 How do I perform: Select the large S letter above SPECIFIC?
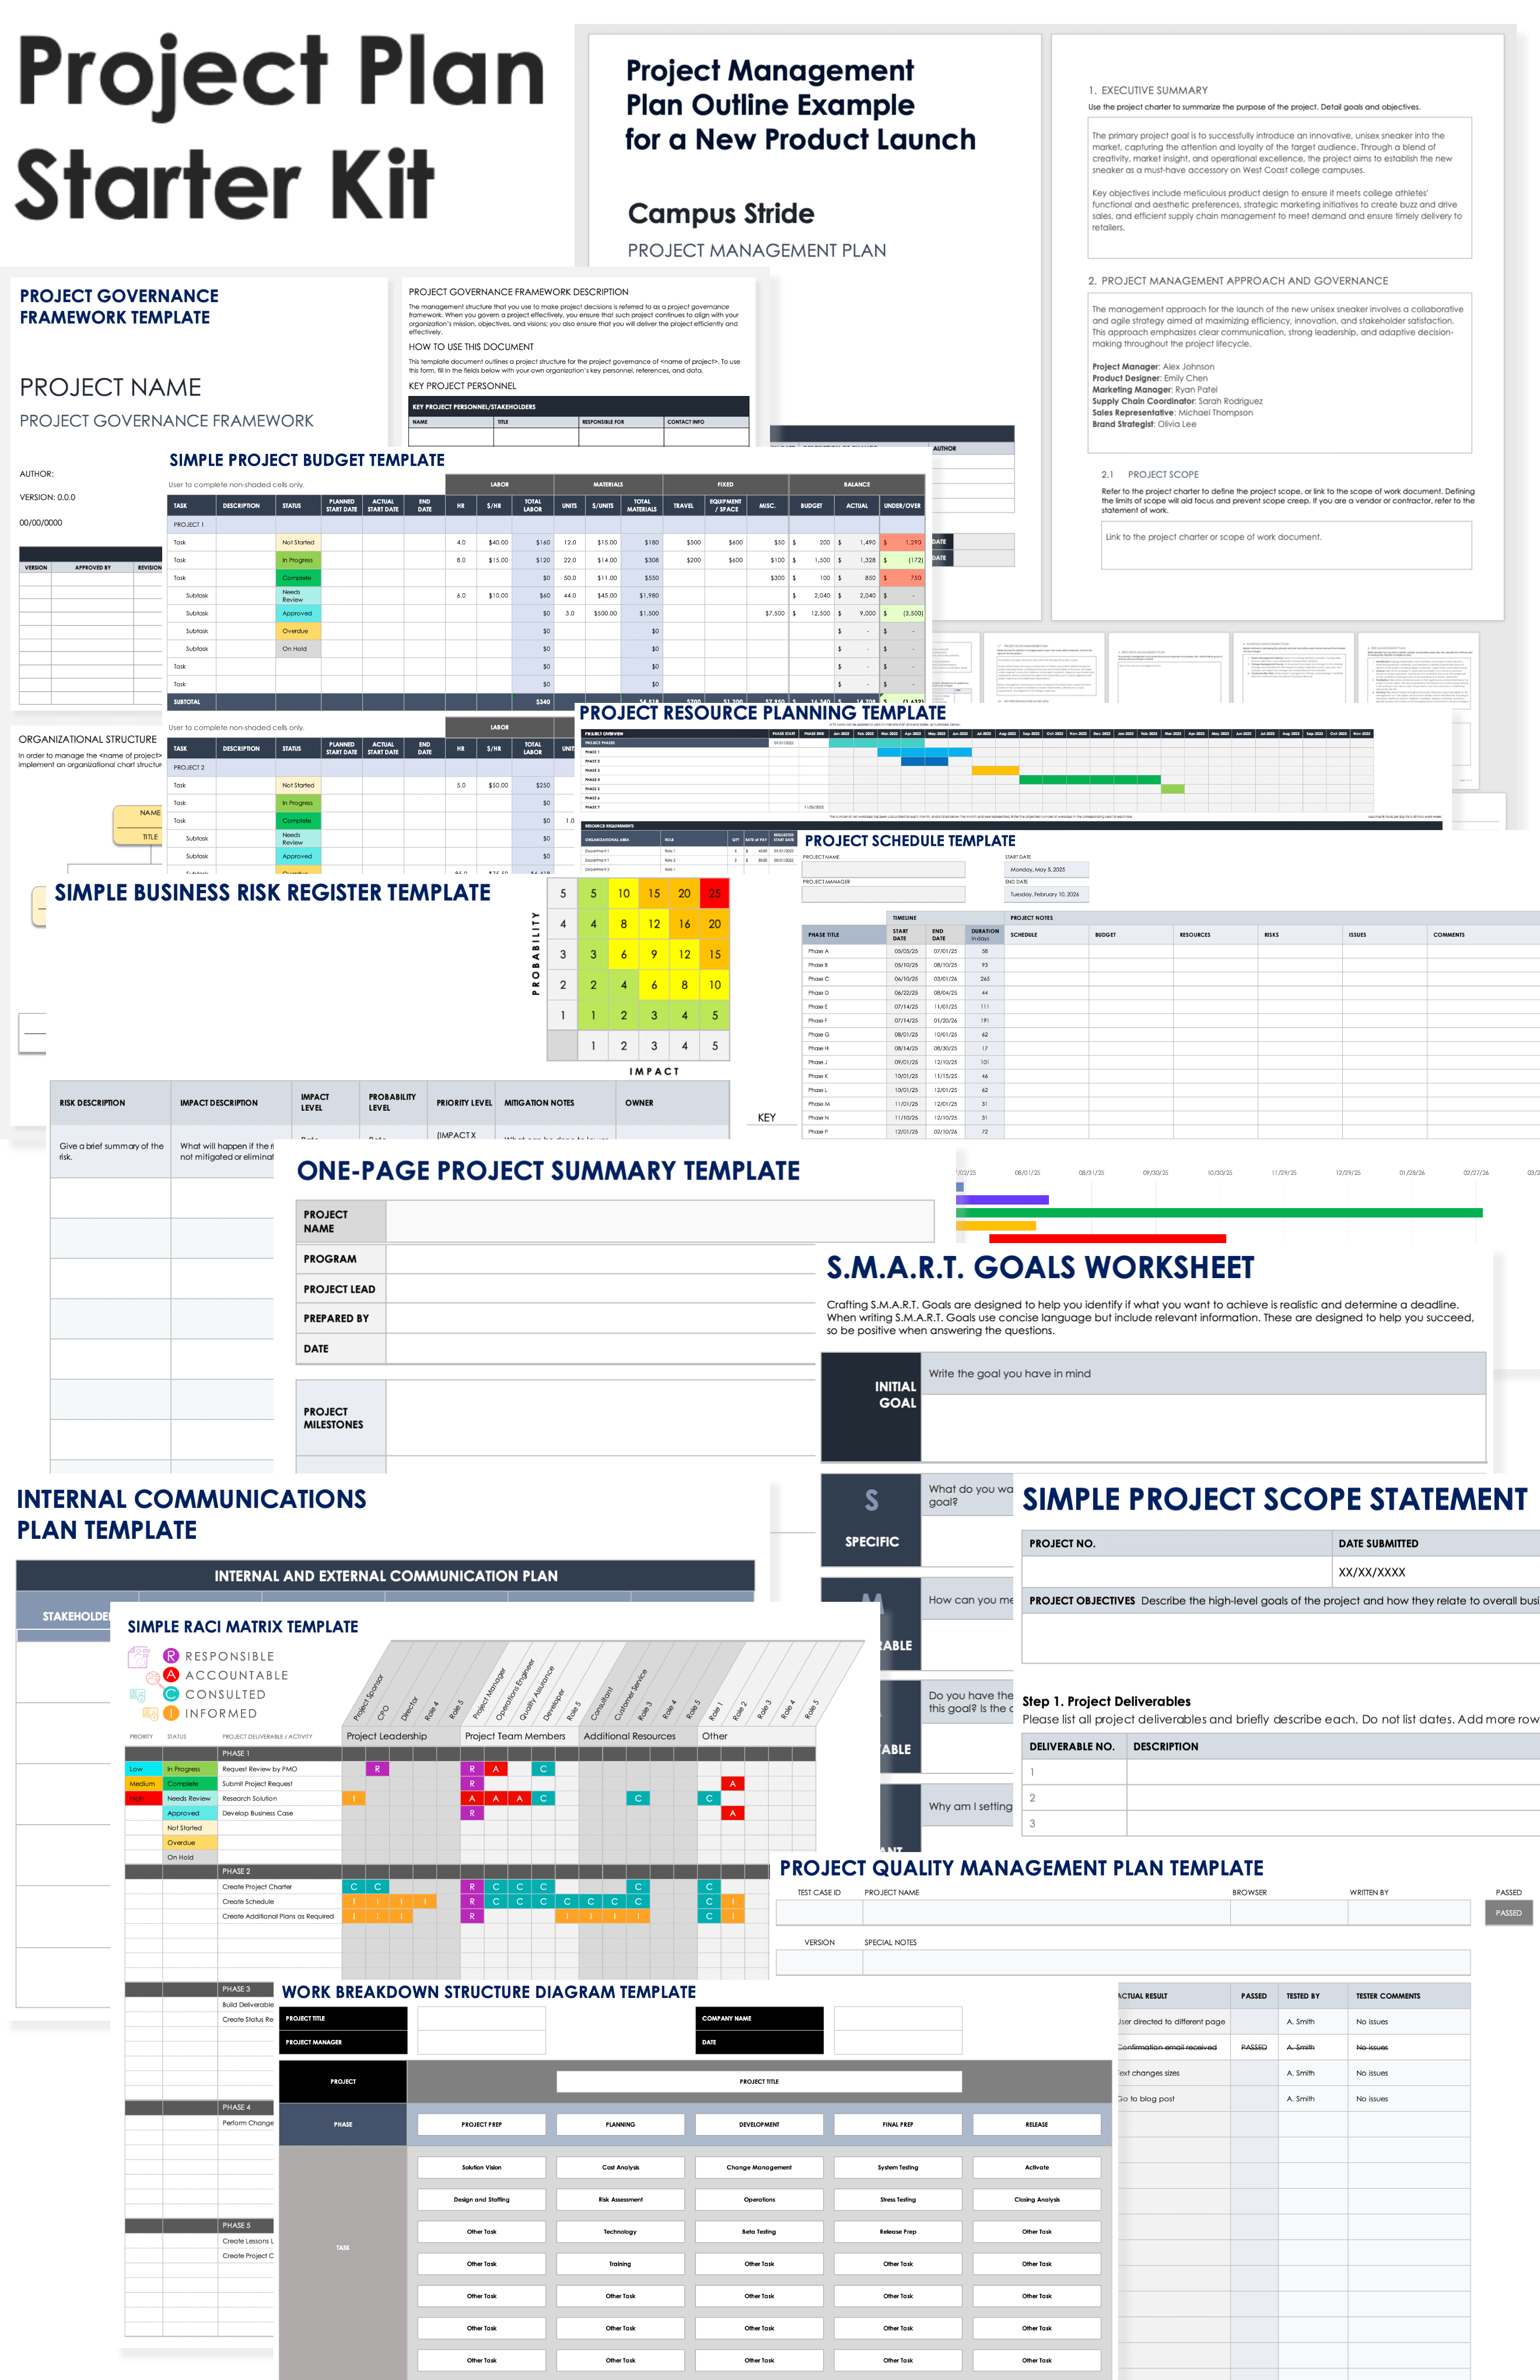(871, 1500)
